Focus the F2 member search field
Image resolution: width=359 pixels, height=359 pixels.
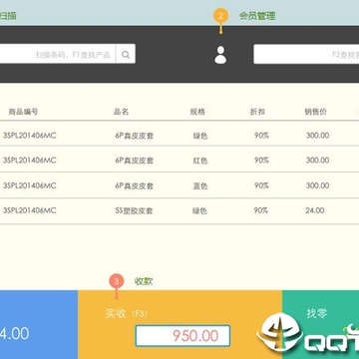[306, 54]
